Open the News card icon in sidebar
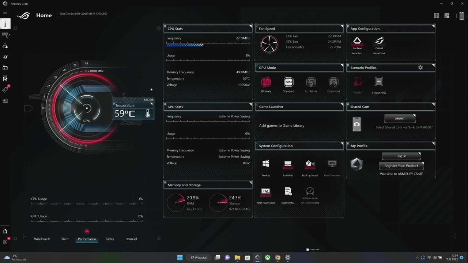Viewport: 468px width, 263px height. (5, 100)
